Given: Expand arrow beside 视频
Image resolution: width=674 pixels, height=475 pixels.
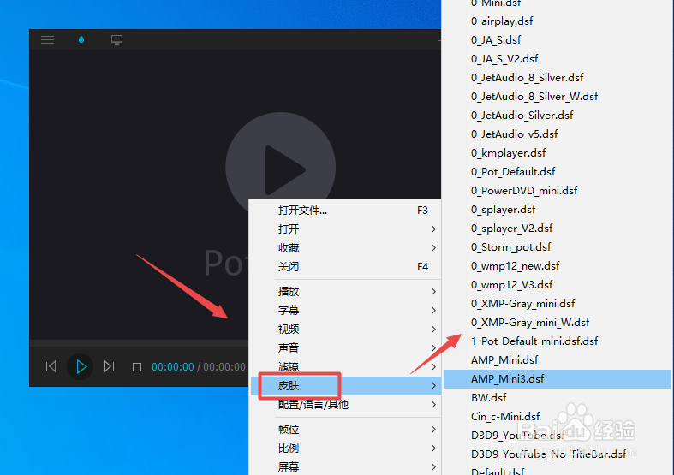Looking at the screenshot, I should point(433,329).
